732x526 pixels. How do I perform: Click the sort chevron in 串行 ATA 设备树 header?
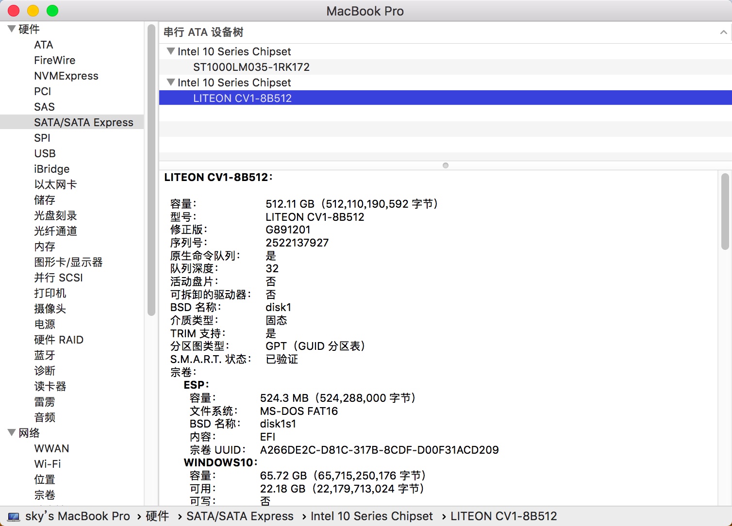[723, 33]
